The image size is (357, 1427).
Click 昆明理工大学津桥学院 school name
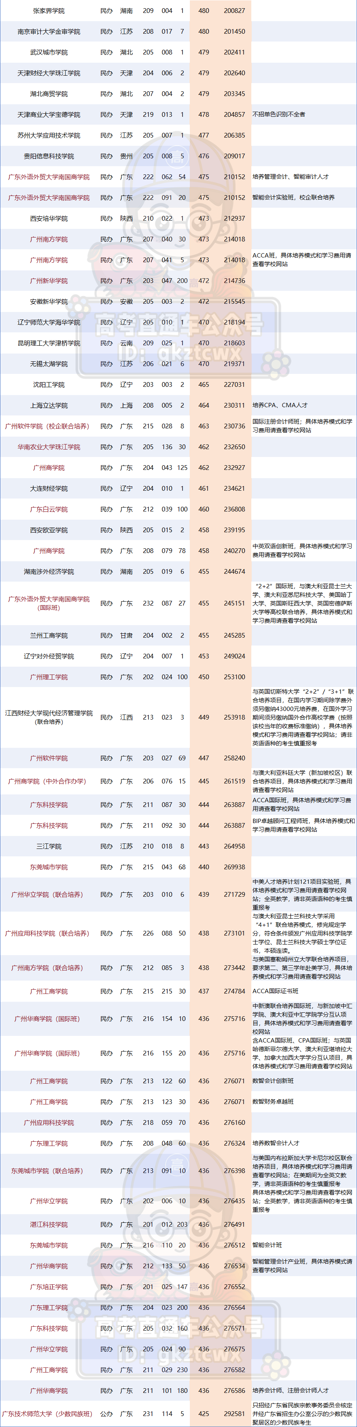coord(49,343)
